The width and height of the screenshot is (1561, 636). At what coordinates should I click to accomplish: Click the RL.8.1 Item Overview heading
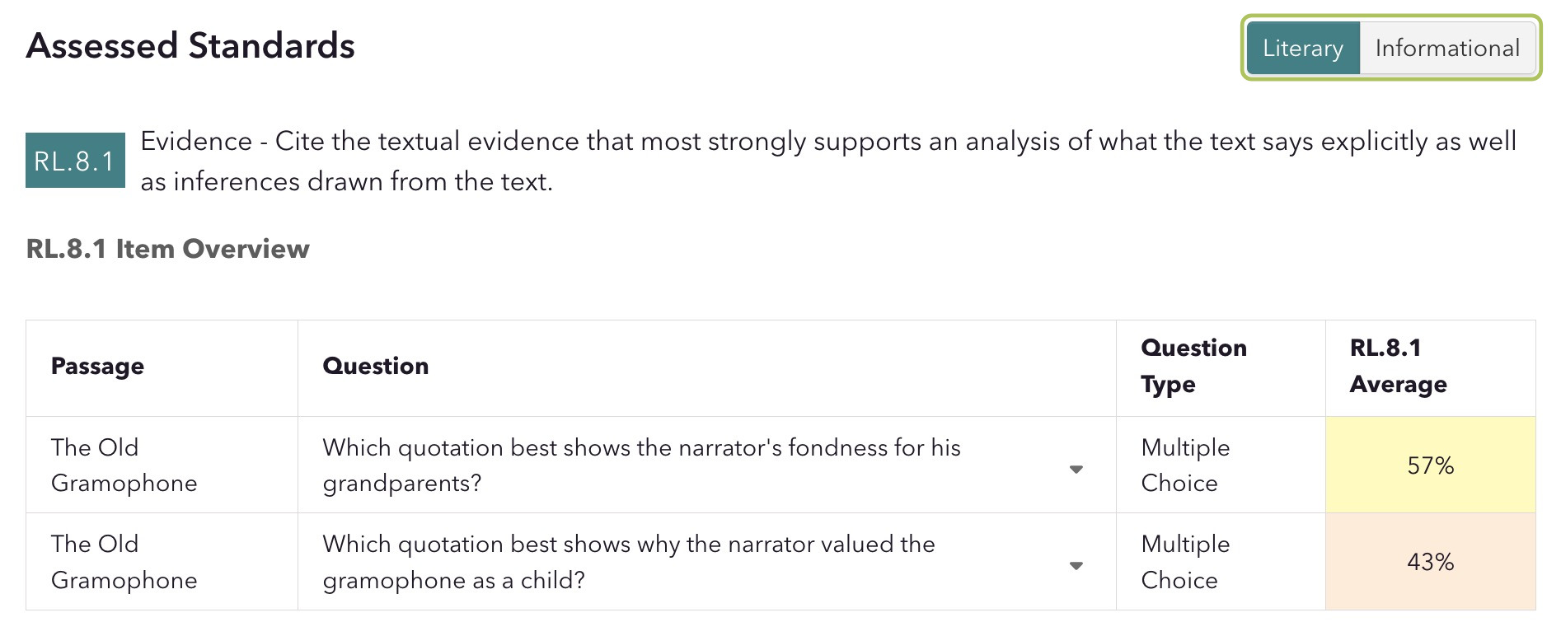pyautogui.click(x=168, y=249)
